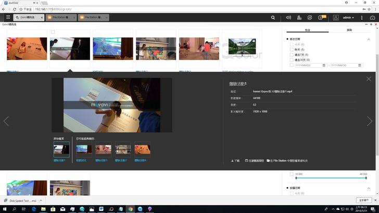Go to next video with right arrow
Screen dimensions: 379x213
click(370, 121)
